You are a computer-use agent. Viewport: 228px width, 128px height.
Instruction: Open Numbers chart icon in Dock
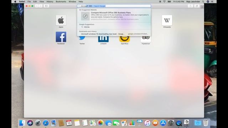point(132,123)
